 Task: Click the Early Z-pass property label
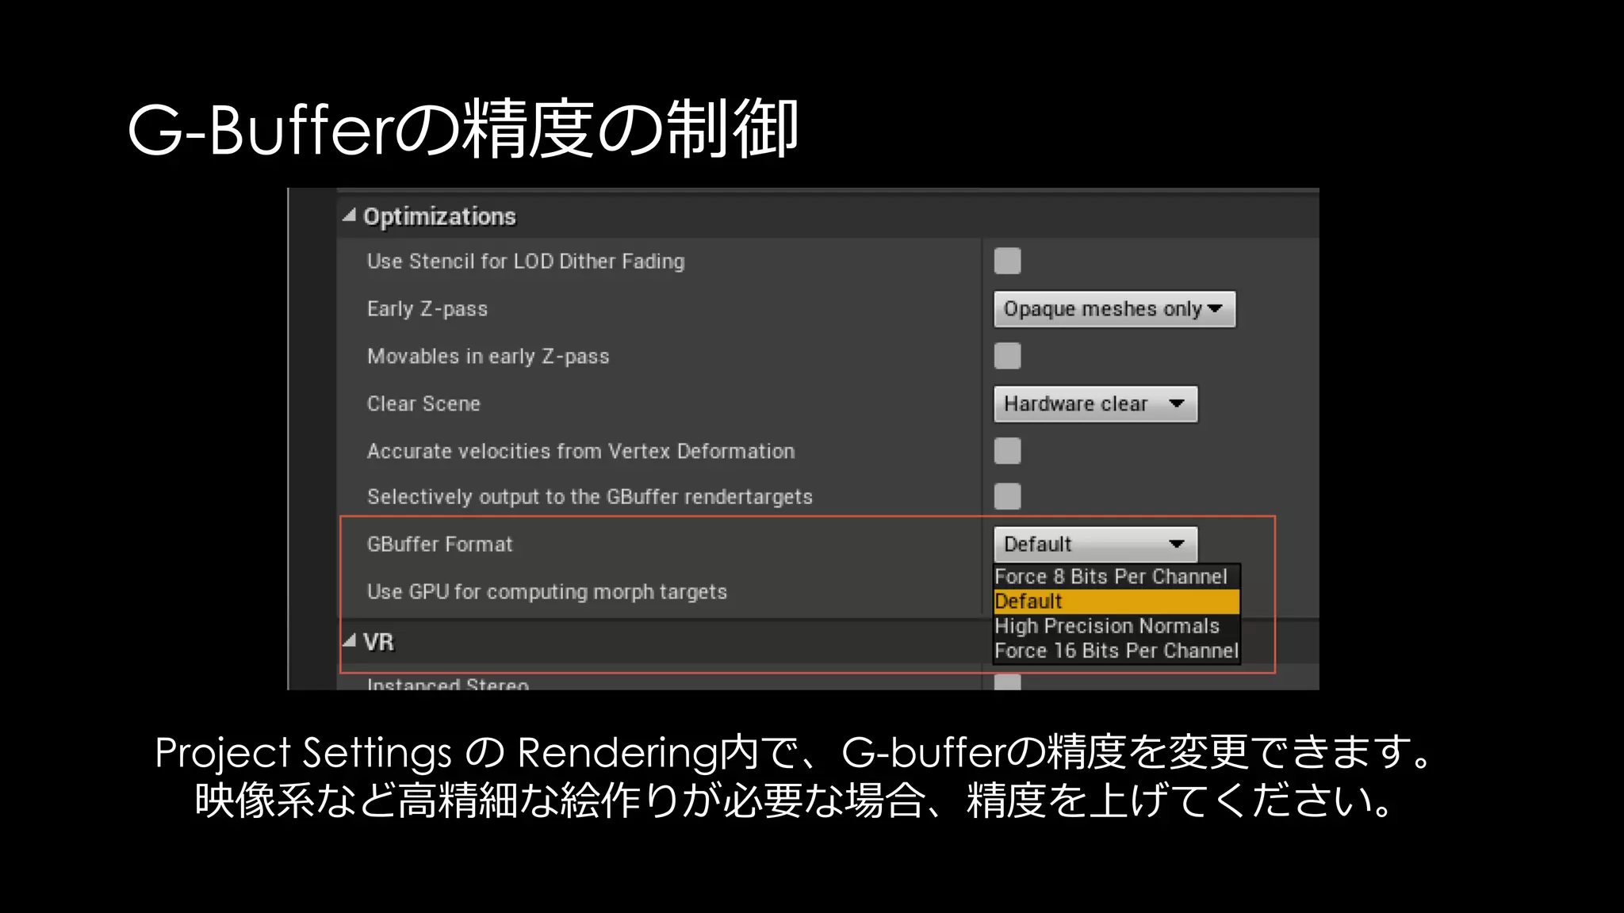pyautogui.click(x=427, y=309)
